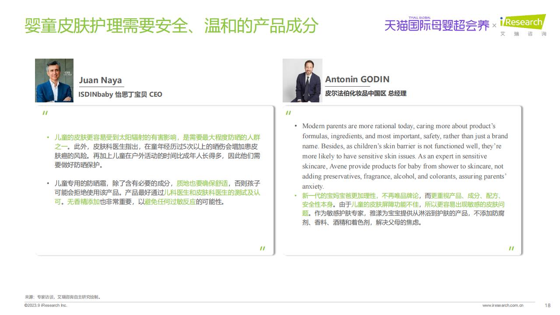The width and height of the screenshot is (560, 315).
Task: Click the name 'Juan Naya'
Action: (100, 80)
